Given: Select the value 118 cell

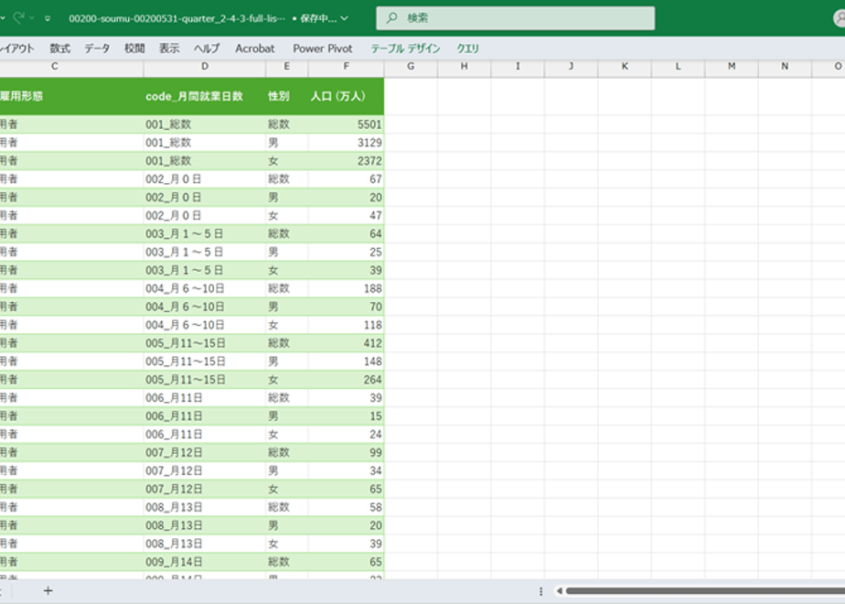Looking at the screenshot, I should (x=346, y=325).
